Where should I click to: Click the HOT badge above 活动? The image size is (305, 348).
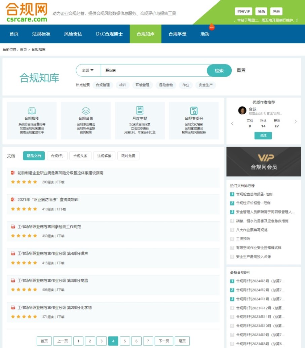(x=212, y=27)
